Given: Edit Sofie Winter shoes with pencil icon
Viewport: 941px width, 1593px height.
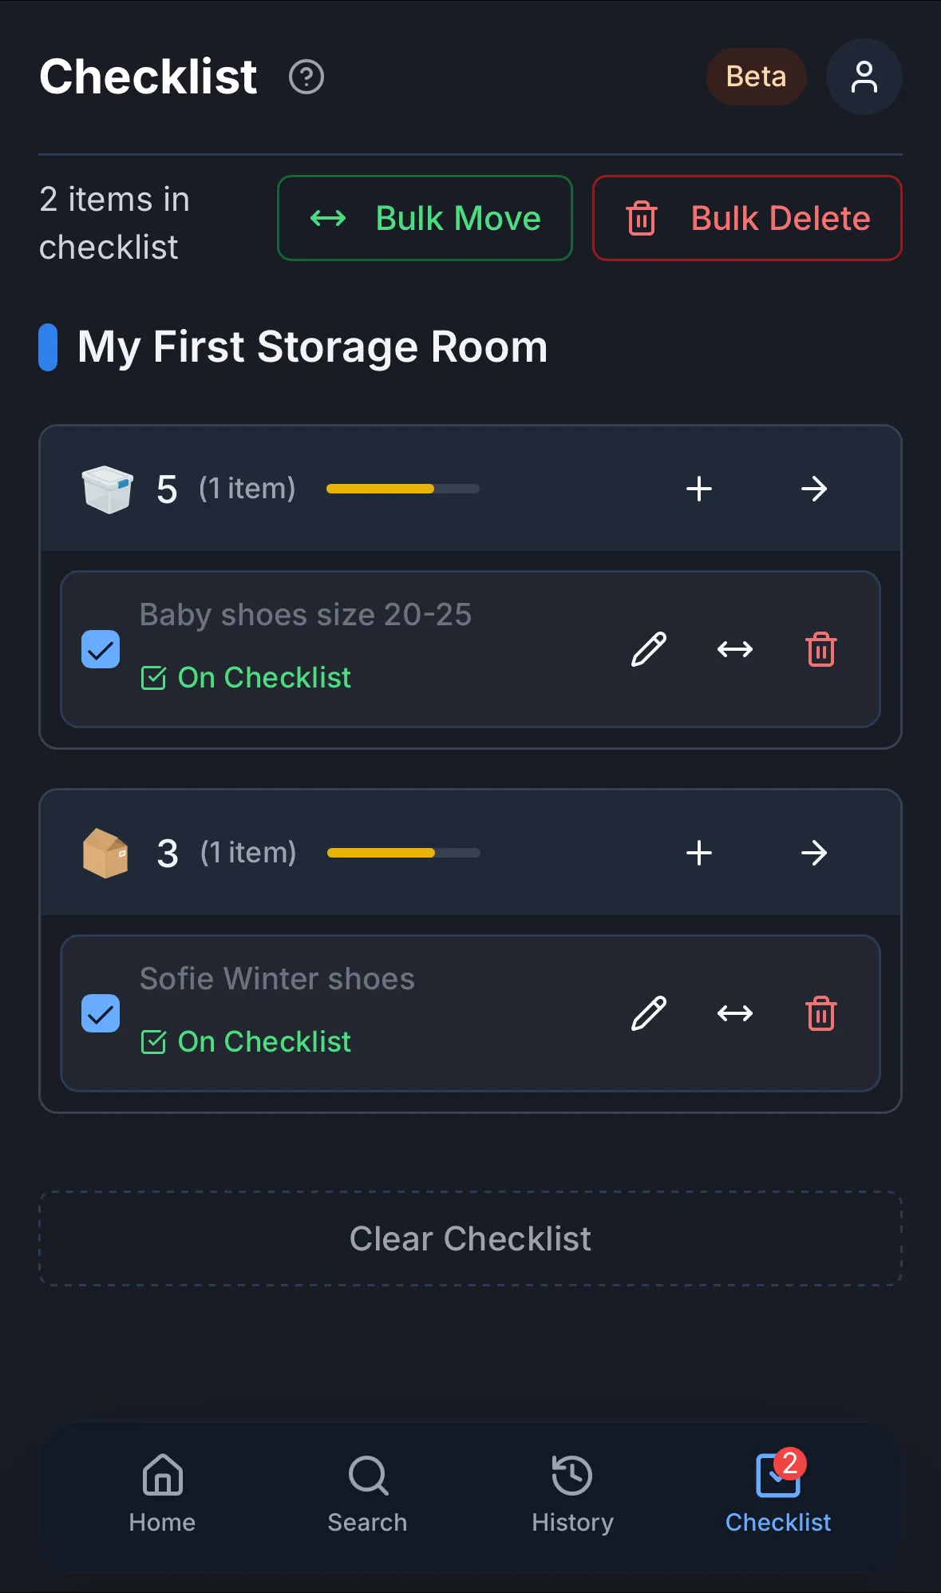Looking at the screenshot, I should [x=649, y=1013].
